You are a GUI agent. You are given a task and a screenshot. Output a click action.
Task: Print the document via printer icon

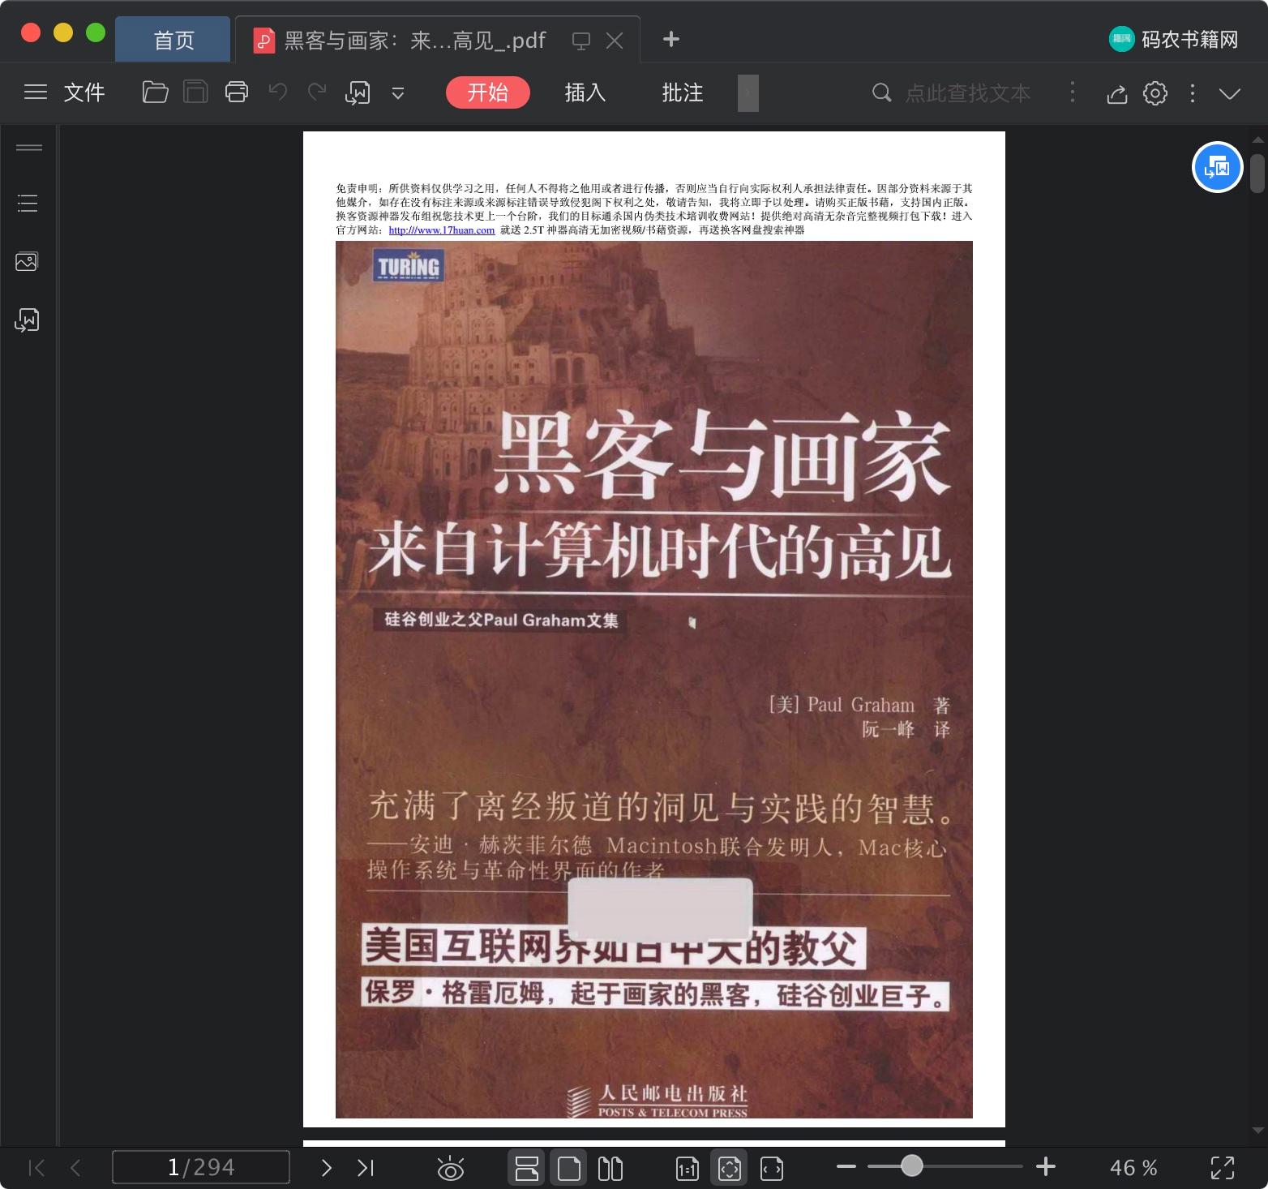coord(237,92)
